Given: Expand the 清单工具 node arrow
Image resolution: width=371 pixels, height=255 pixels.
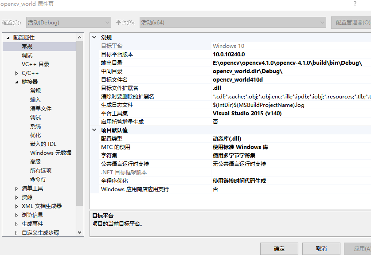Looking at the screenshot, I should click(16, 188).
